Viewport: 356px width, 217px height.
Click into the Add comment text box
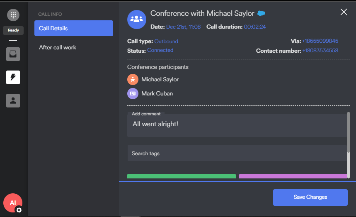(x=237, y=126)
